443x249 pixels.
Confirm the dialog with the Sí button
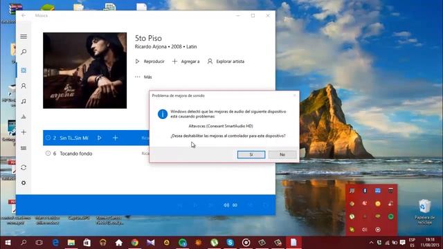251,154
